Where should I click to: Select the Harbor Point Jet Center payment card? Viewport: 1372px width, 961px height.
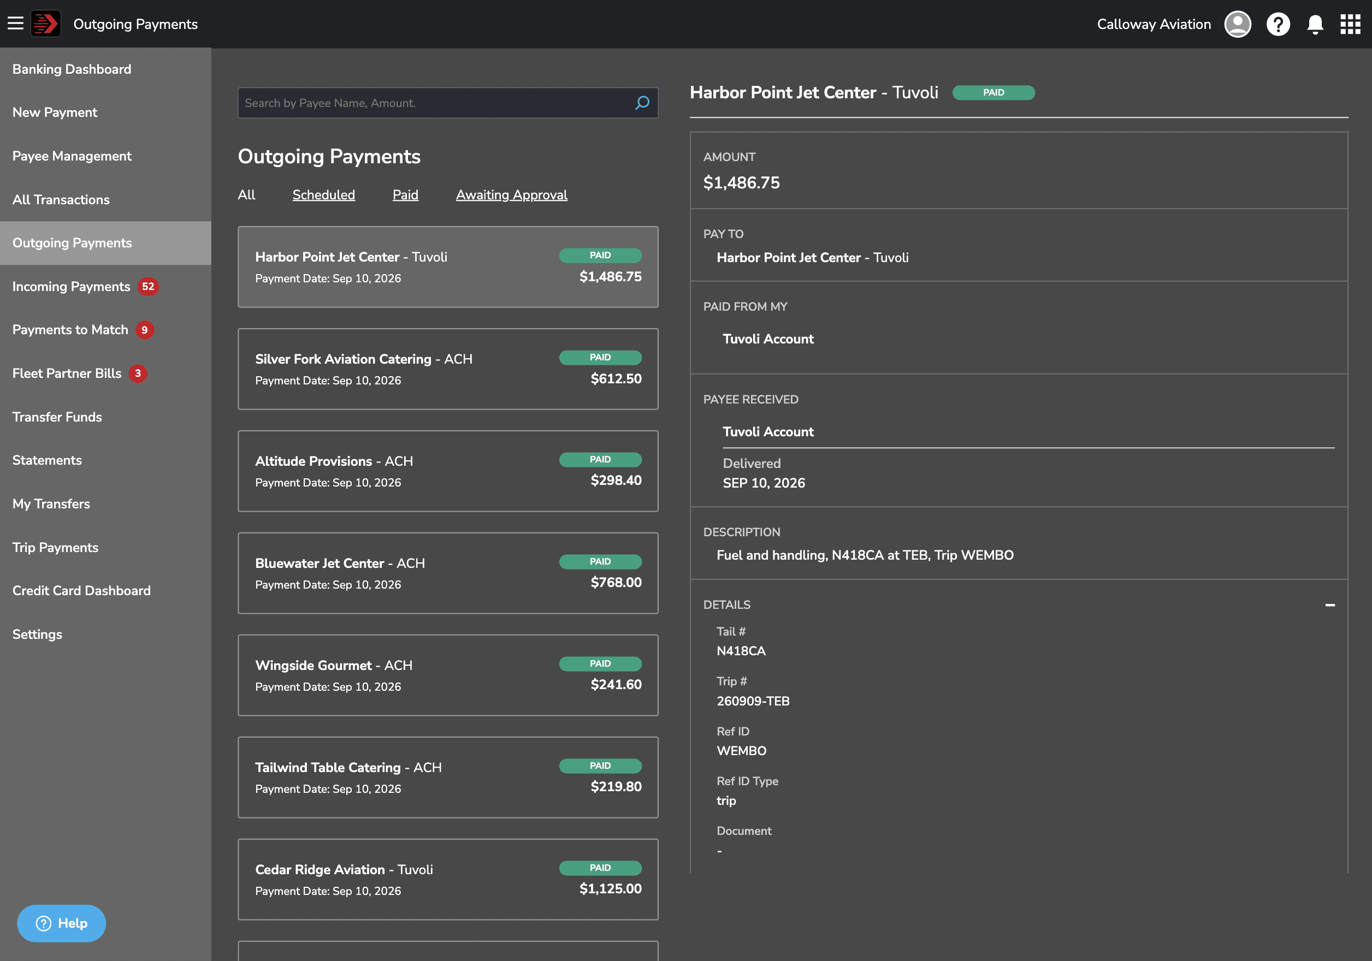pyautogui.click(x=447, y=267)
